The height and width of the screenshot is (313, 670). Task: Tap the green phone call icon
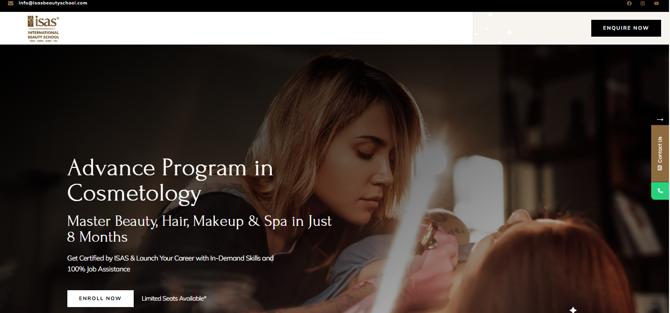pyautogui.click(x=660, y=191)
